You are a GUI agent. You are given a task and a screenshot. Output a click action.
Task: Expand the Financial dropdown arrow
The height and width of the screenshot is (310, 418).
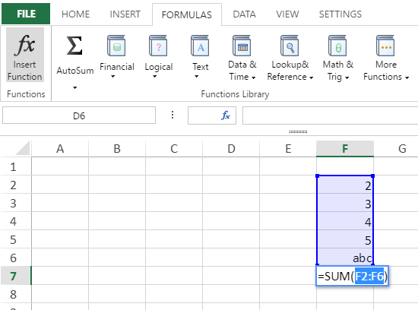[113, 77]
